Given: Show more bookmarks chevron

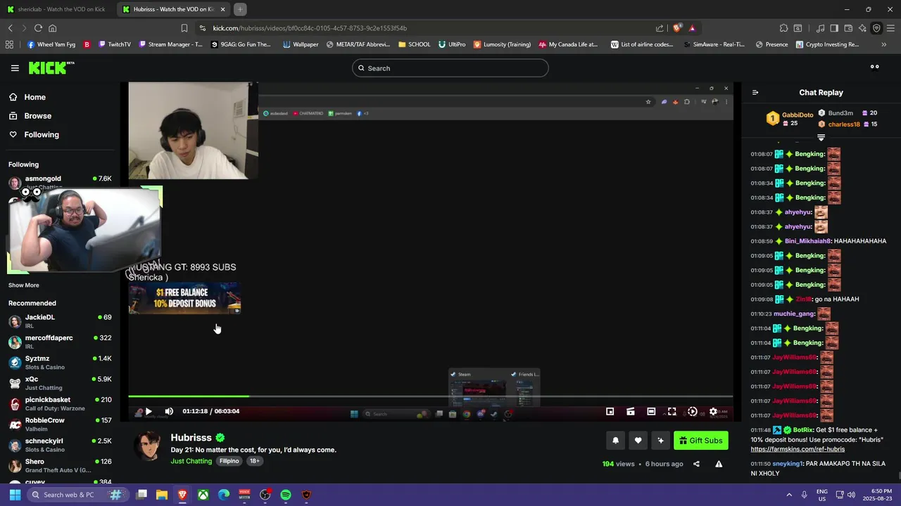Looking at the screenshot, I should tap(884, 44).
